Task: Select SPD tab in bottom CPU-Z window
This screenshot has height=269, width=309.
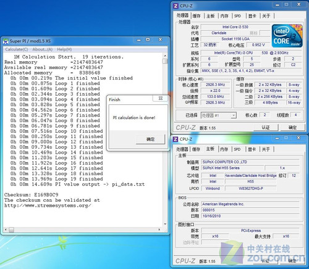Action: click(x=237, y=149)
